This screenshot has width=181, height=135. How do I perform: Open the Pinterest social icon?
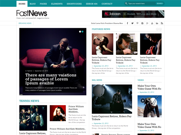pyautogui.click(x=137, y=23)
